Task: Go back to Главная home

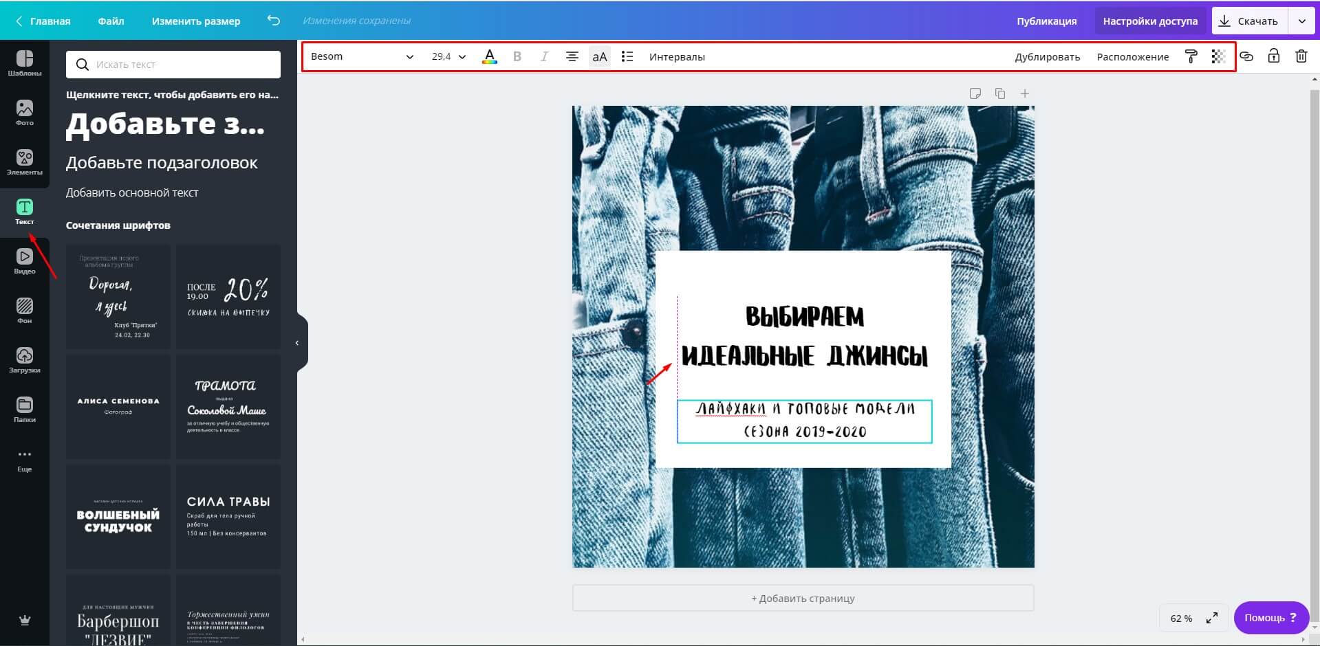Action: pyautogui.click(x=43, y=21)
